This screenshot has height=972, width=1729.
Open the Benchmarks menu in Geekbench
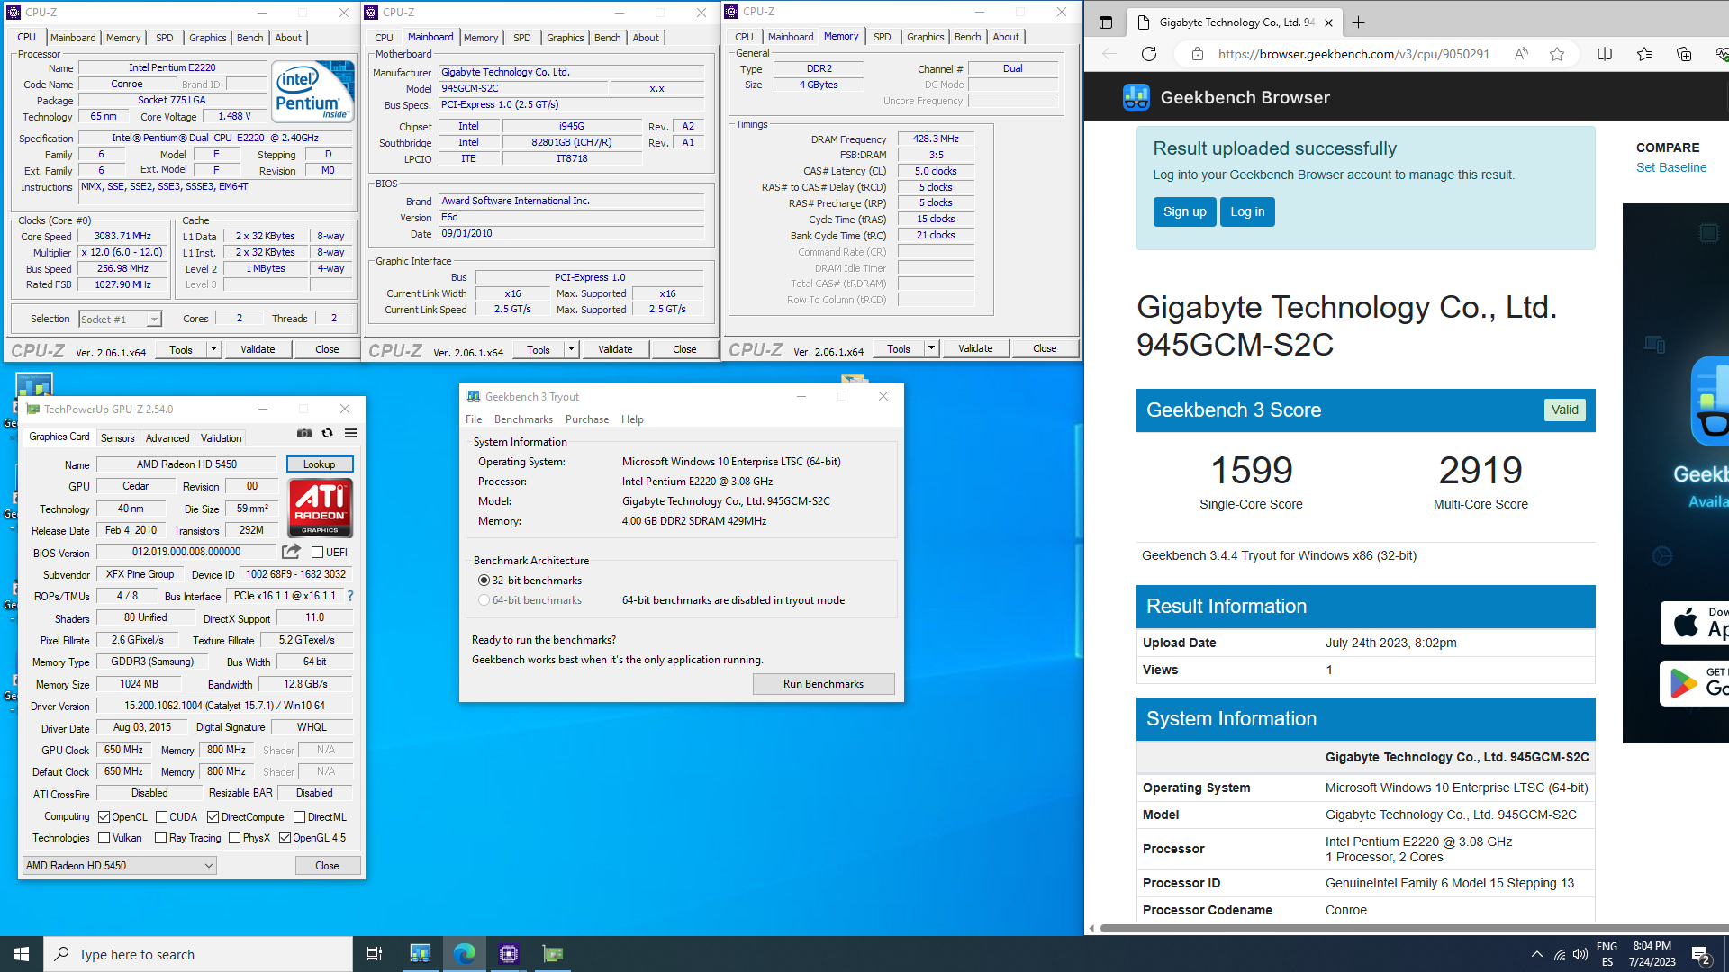click(x=523, y=419)
